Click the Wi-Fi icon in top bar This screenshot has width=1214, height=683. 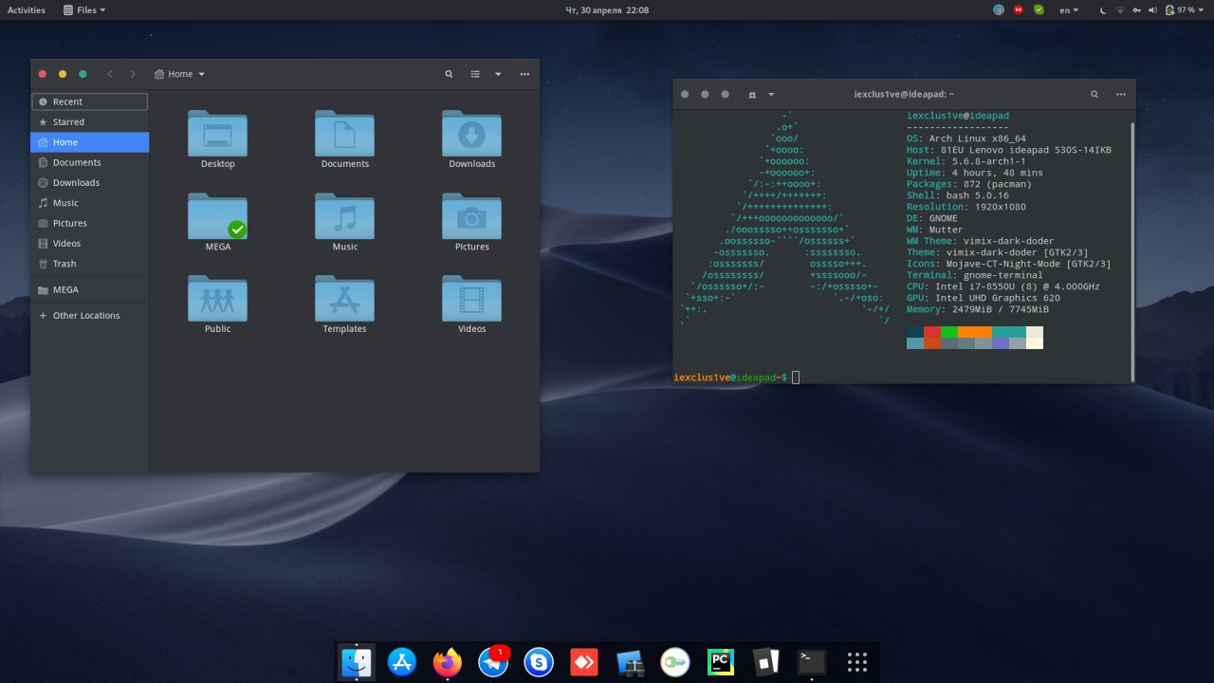1120,9
